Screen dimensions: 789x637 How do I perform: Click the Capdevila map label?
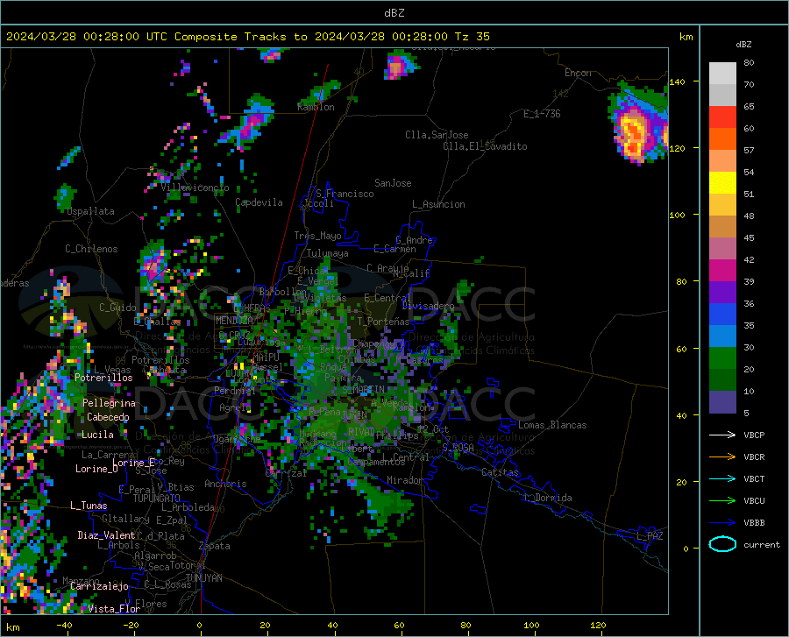point(259,202)
